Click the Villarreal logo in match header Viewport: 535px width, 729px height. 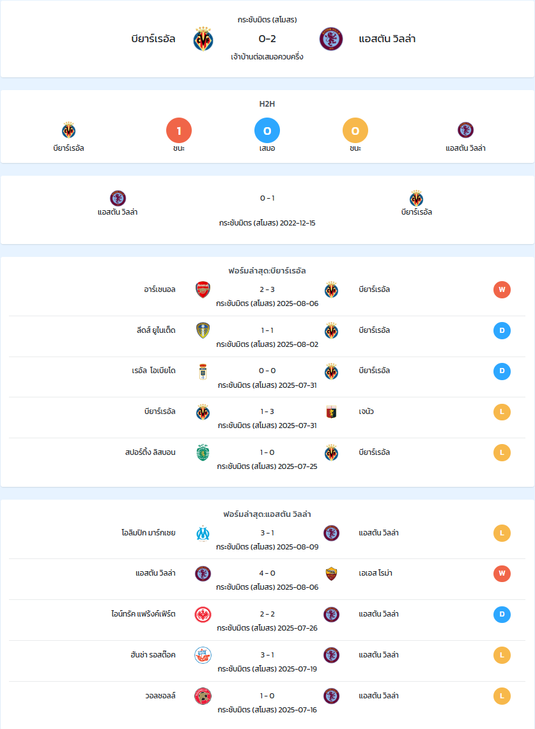(203, 38)
